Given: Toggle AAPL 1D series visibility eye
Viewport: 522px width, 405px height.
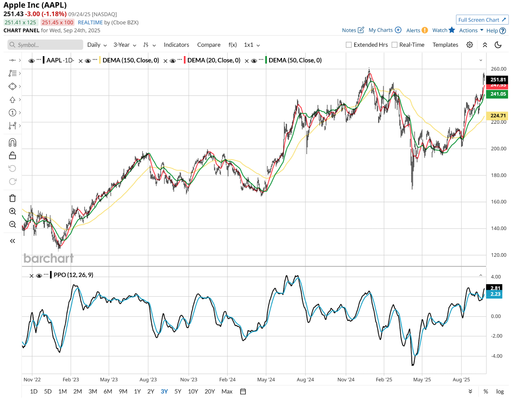Looking at the screenshot, I should (x=32, y=61).
